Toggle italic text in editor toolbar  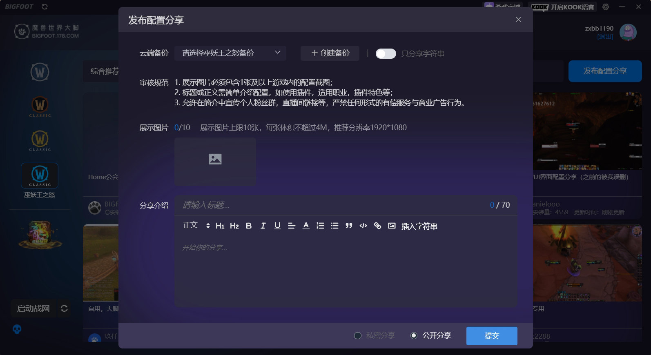tap(263, 226)
